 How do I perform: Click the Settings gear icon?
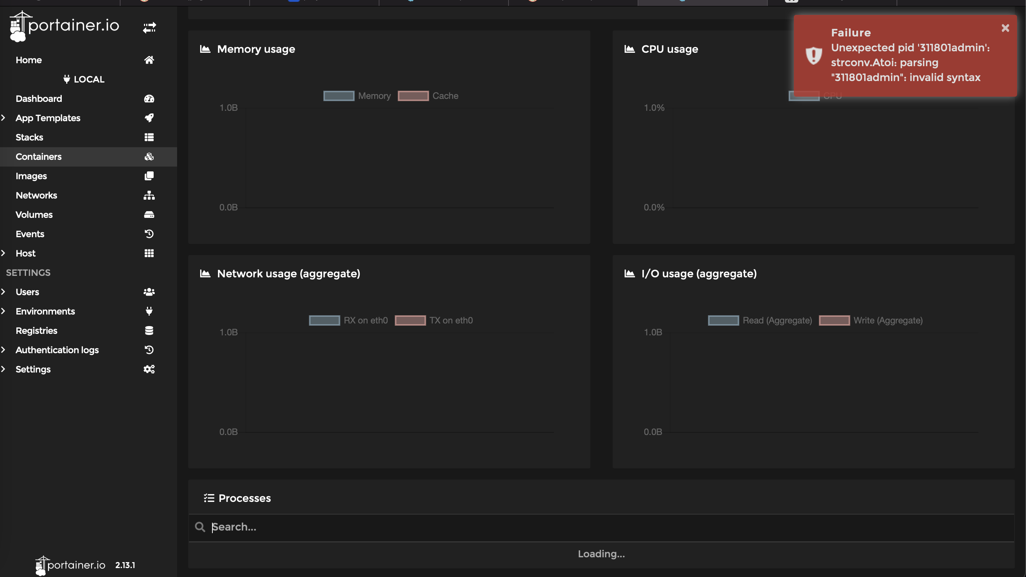point(149,369)
